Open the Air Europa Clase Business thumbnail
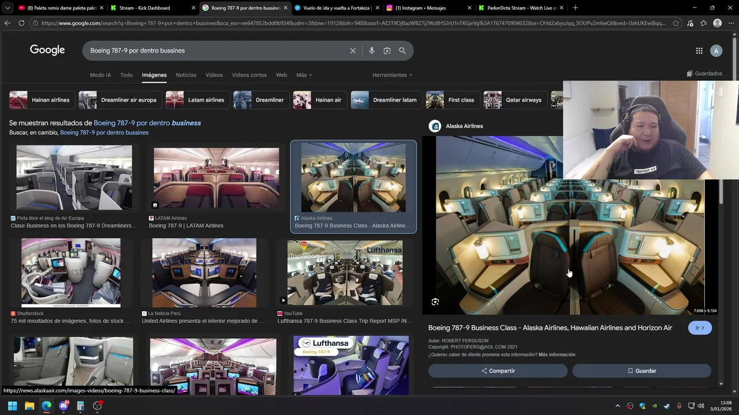The height and width of the screenshot is (415, 739). (x=74, y=178)
